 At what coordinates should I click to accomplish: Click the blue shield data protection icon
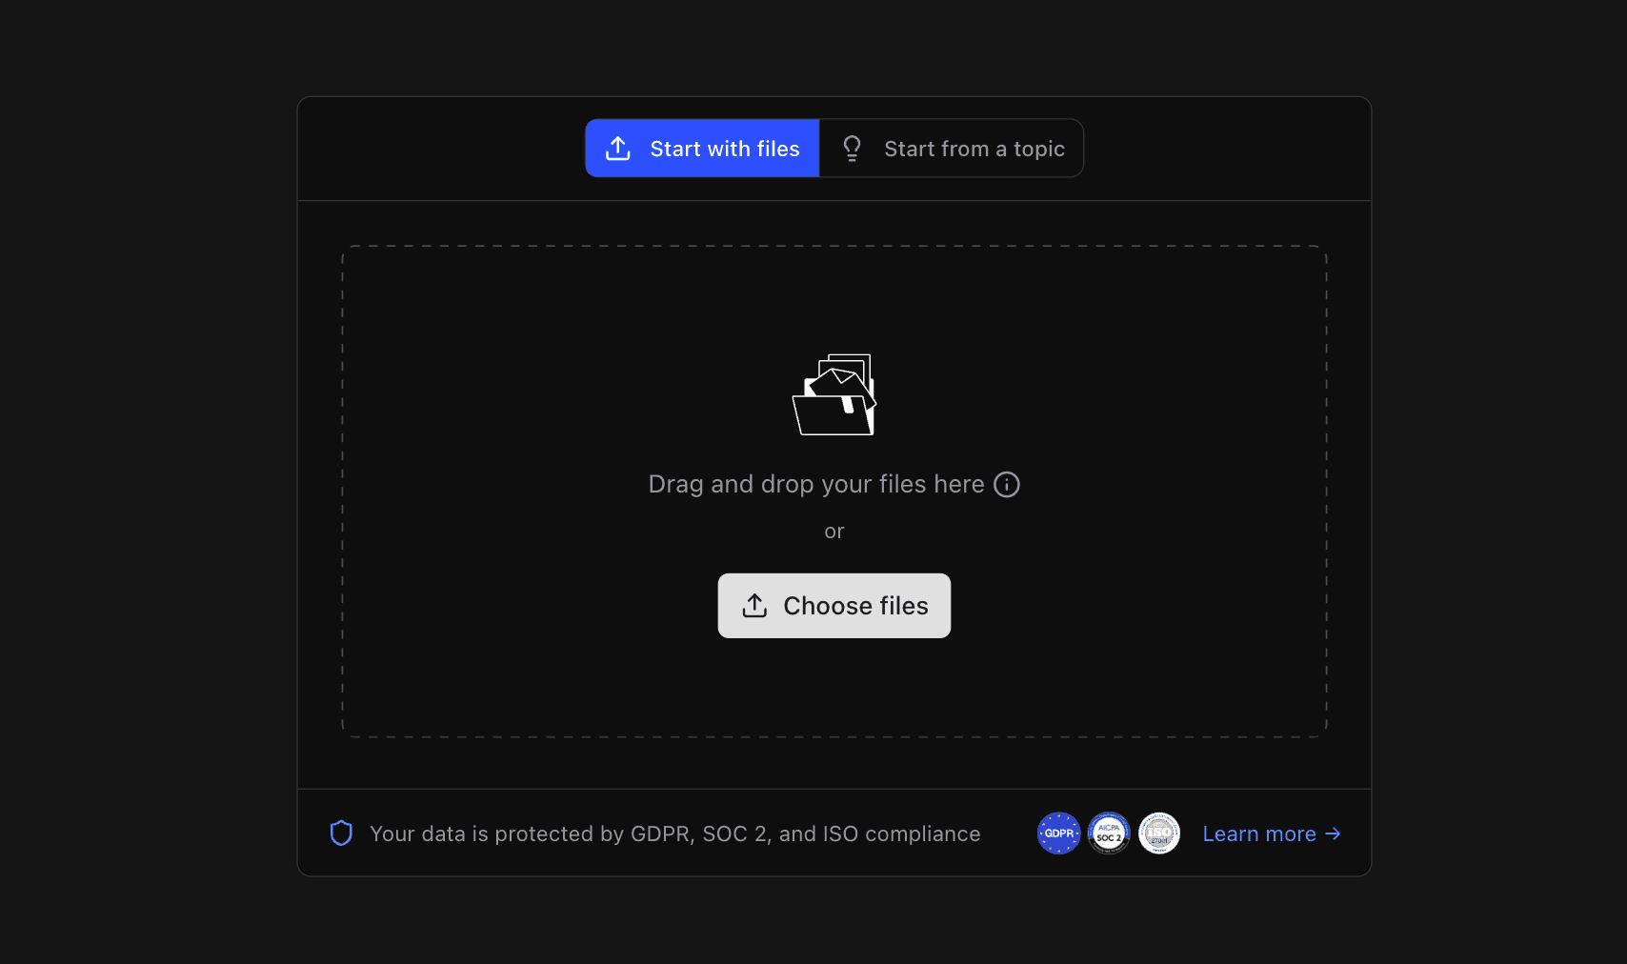[340, 833]
